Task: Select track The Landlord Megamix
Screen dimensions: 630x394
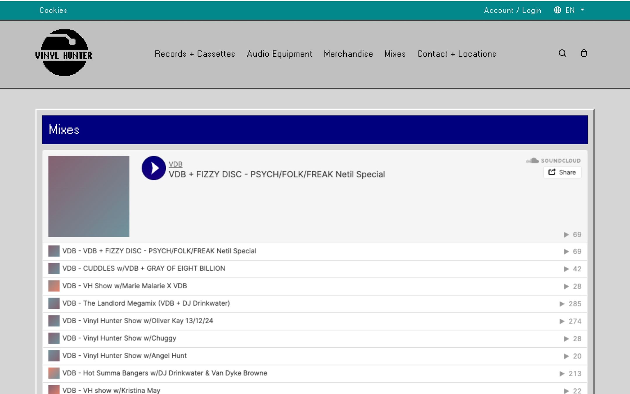Action: click(315, 304)
